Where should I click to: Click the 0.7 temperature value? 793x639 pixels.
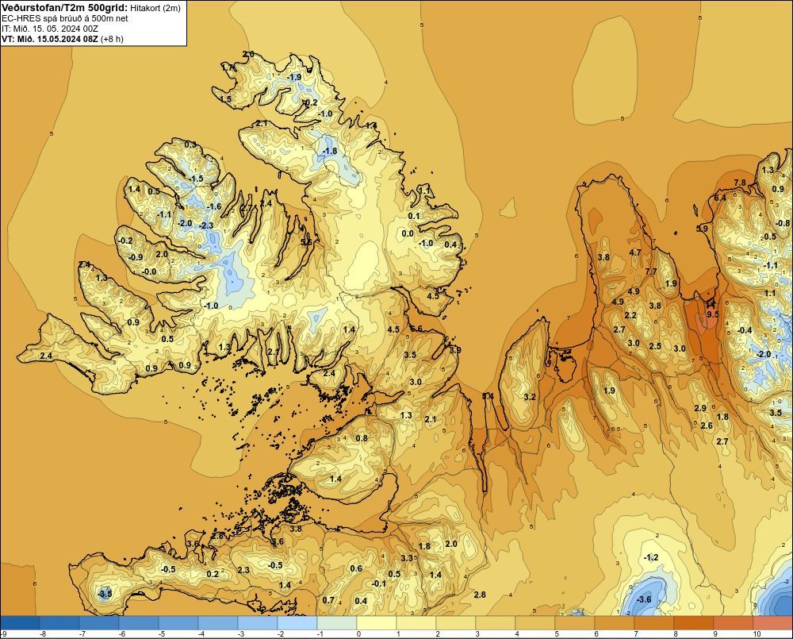328,601
